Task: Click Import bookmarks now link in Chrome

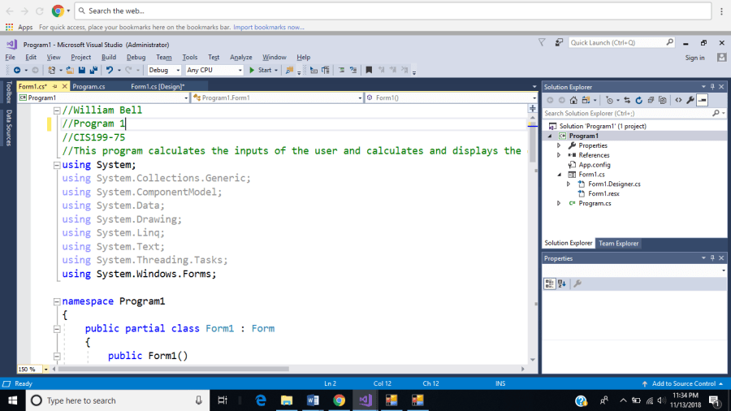Action: (x=269, y=27)
